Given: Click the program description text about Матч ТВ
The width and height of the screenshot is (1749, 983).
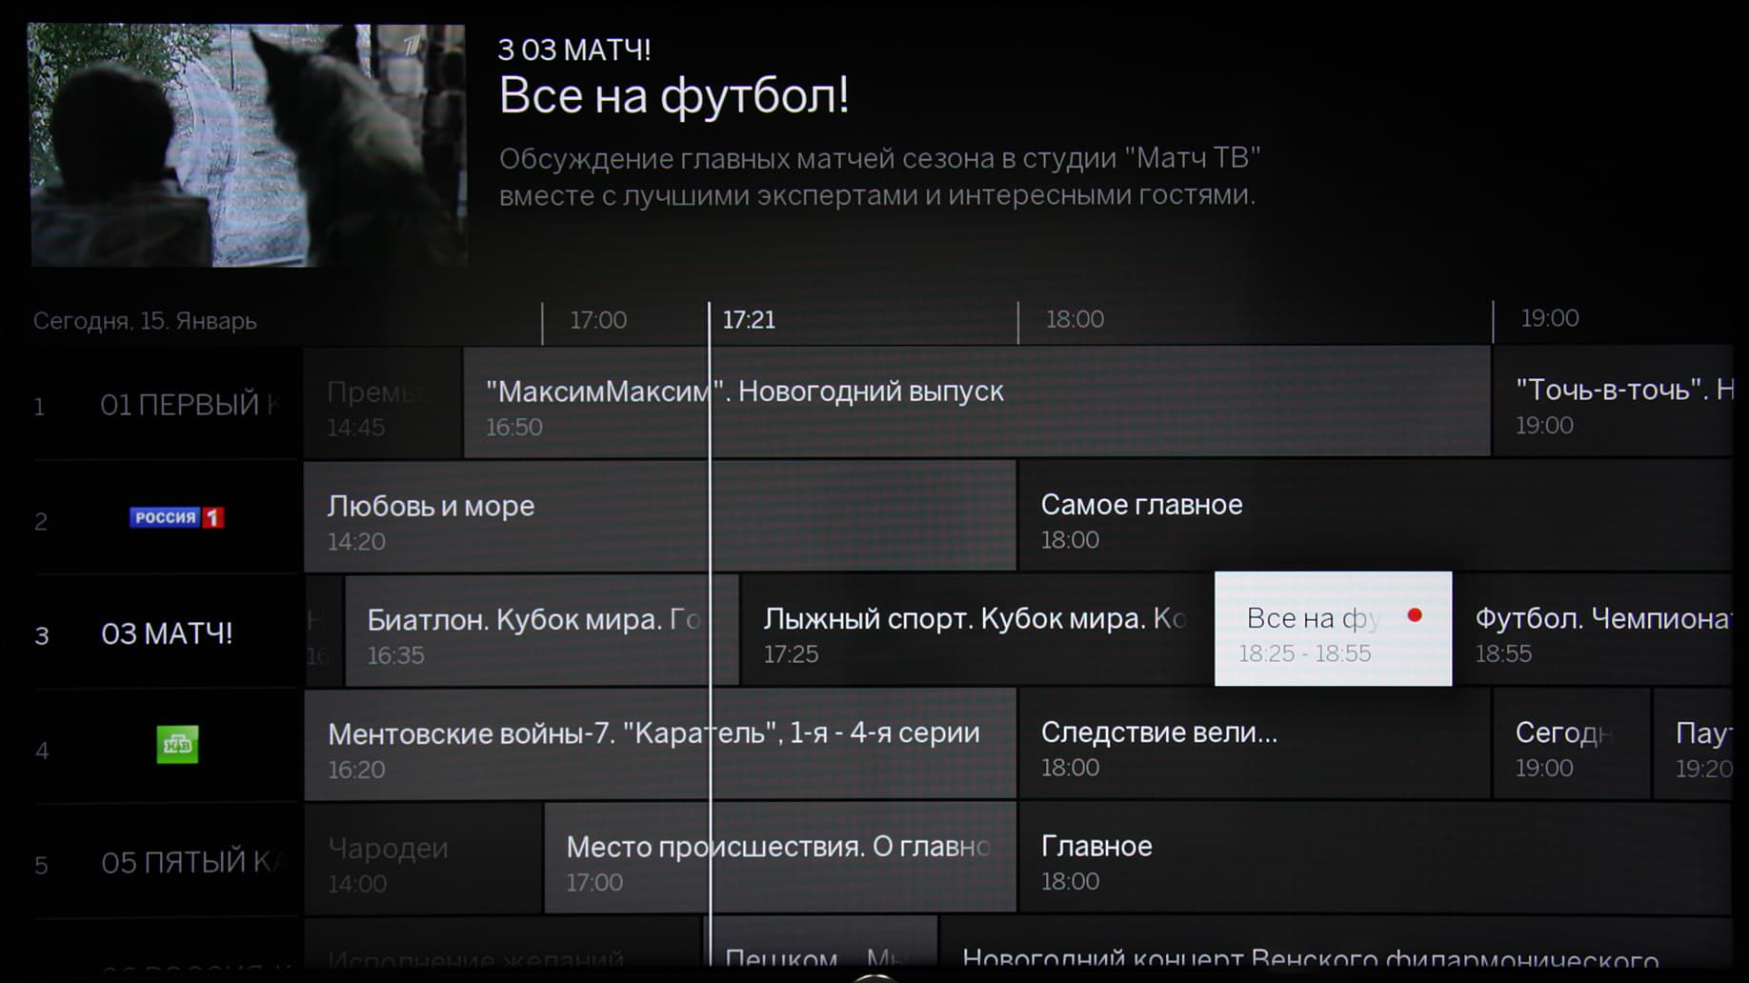Looking at the screenshot, I should click(x=879, y=176).
